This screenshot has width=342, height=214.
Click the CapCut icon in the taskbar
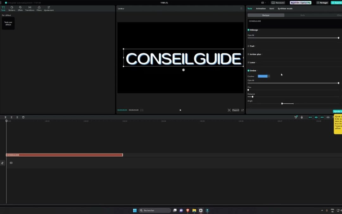click(x=201, y=210)
